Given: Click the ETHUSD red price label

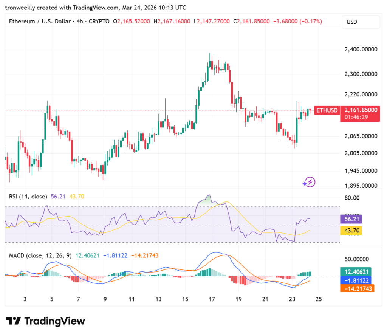Looking at the screenshot, I should point(327,111).
